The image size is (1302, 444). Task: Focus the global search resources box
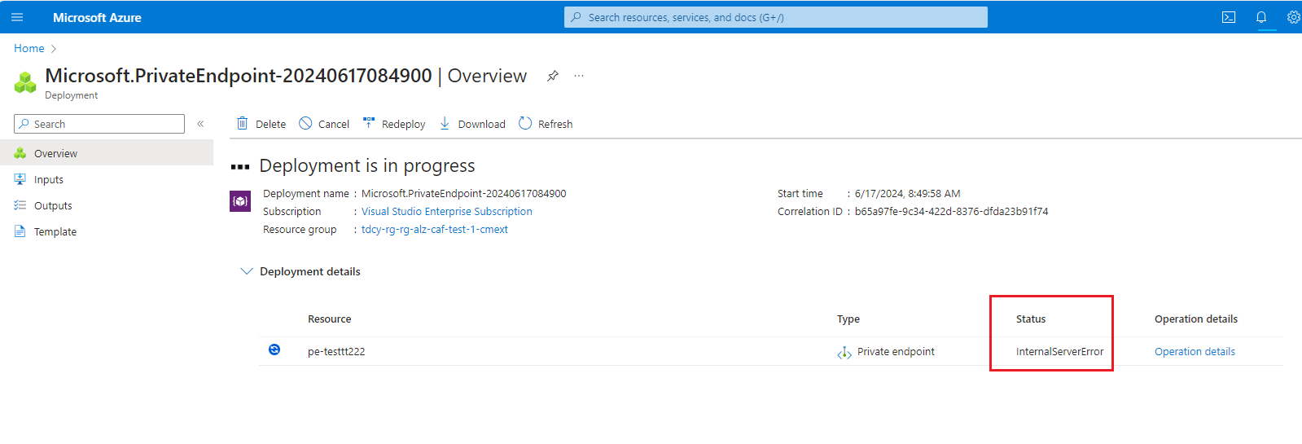(x=776, y=17)
